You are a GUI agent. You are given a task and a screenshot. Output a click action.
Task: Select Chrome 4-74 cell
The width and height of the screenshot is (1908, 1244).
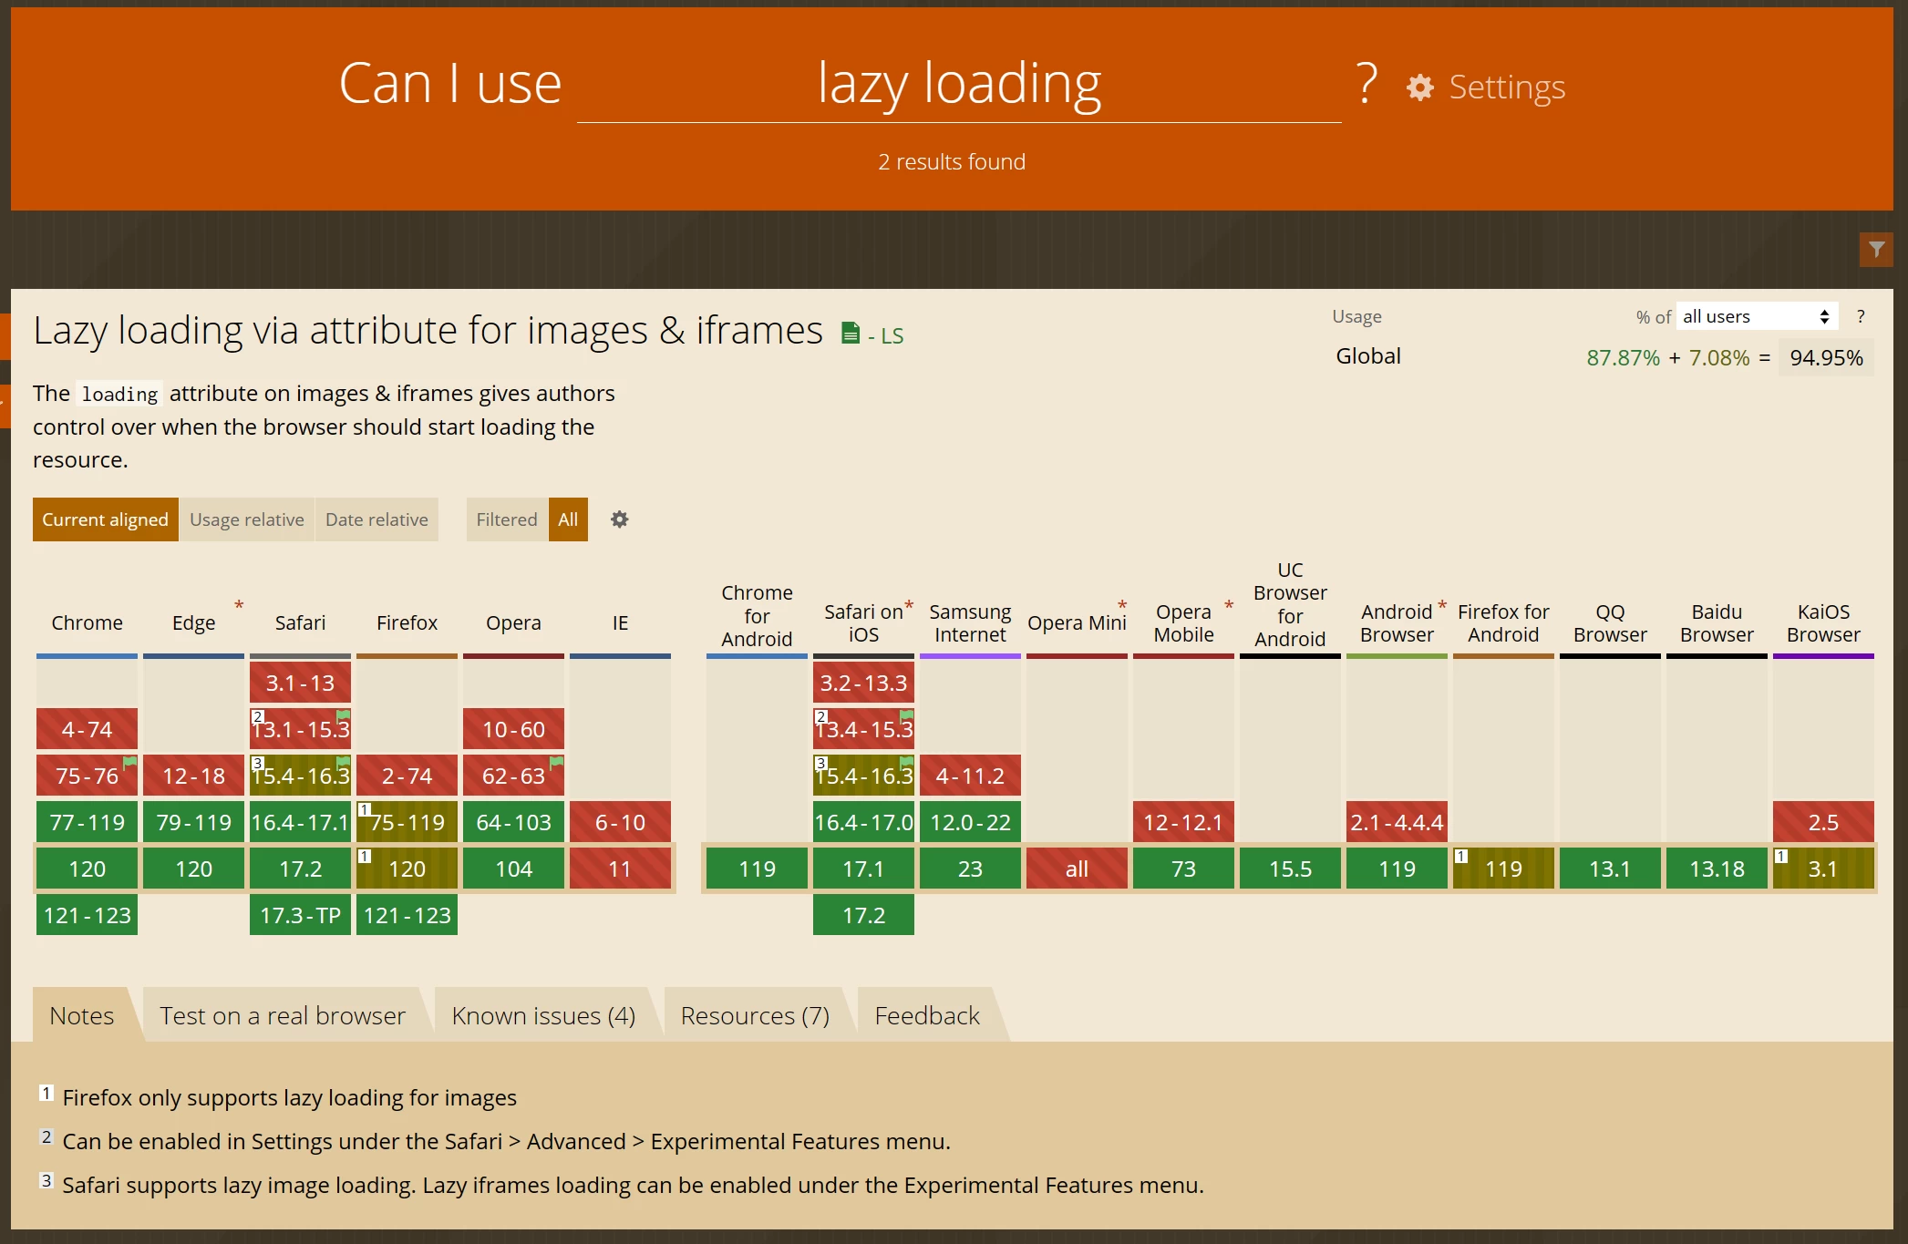click(87, 729)
